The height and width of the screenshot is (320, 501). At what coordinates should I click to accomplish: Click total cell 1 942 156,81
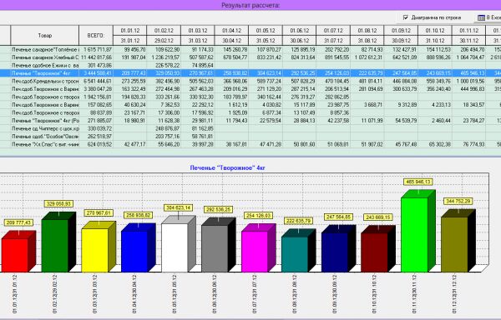click(x=96, y=97)
